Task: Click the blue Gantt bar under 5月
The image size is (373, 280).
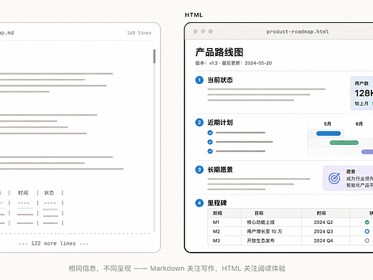Action: pos(329,134)
